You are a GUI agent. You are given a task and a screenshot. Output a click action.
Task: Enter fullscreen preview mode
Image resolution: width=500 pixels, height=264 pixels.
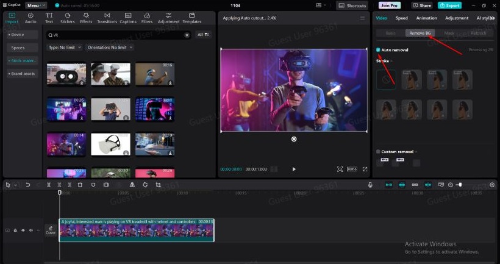[365, 169]
